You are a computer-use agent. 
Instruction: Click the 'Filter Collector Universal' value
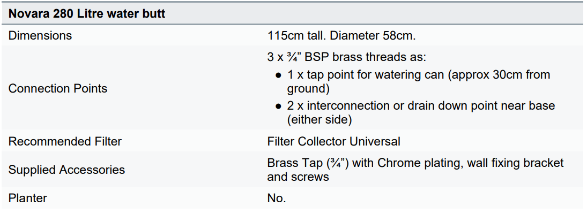pyautogui.click(x=333, y=141)
